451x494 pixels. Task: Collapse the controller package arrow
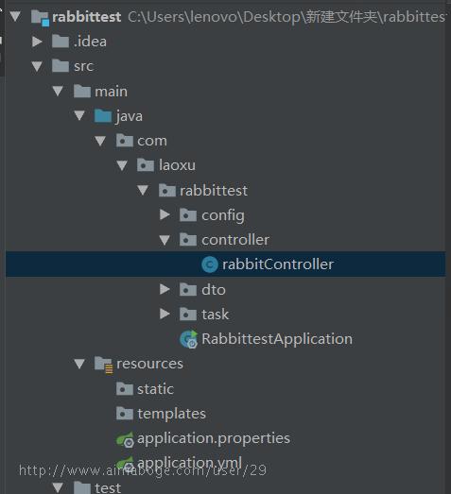tap(165, 240)
